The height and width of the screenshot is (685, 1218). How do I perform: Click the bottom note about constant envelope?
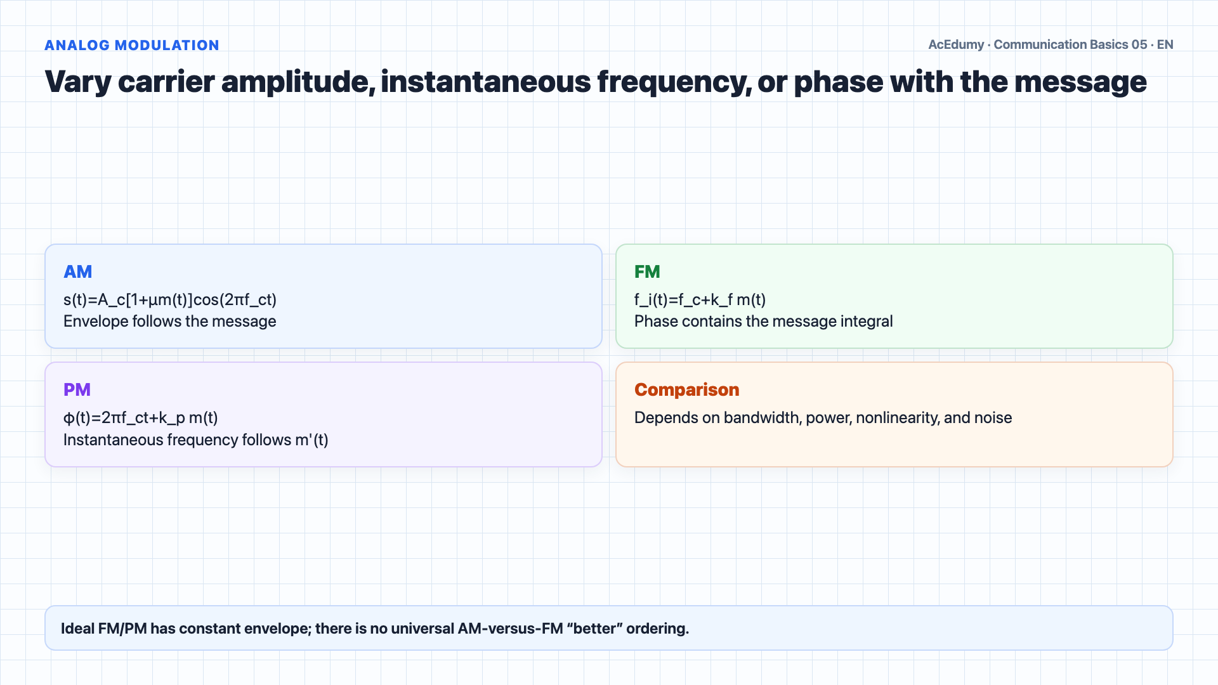(x=375, y=629)
